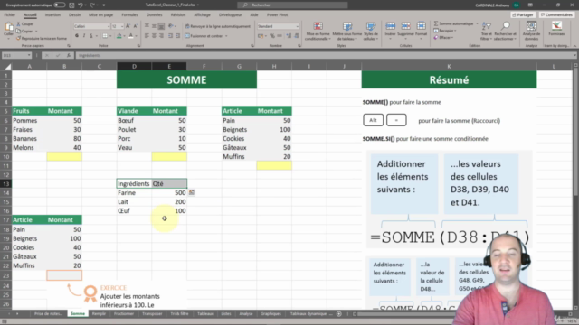The image size is (579, 325).
Task: Click the text orientation icon
Action: click(171, 26)
